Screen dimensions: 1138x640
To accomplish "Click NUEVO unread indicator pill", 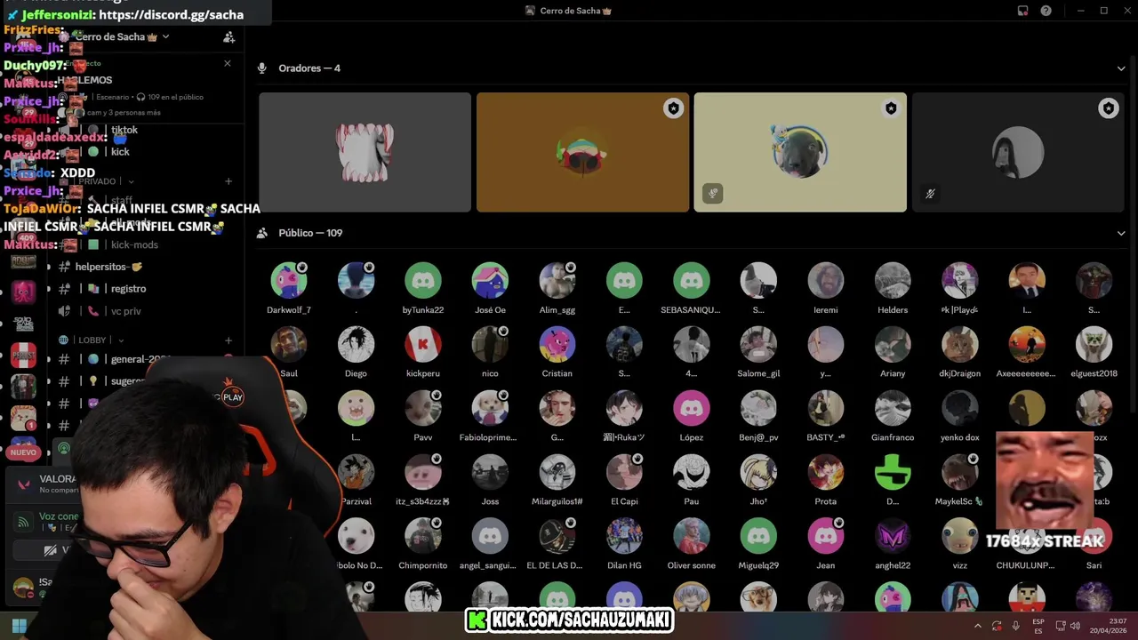I will tap(23, 452).
